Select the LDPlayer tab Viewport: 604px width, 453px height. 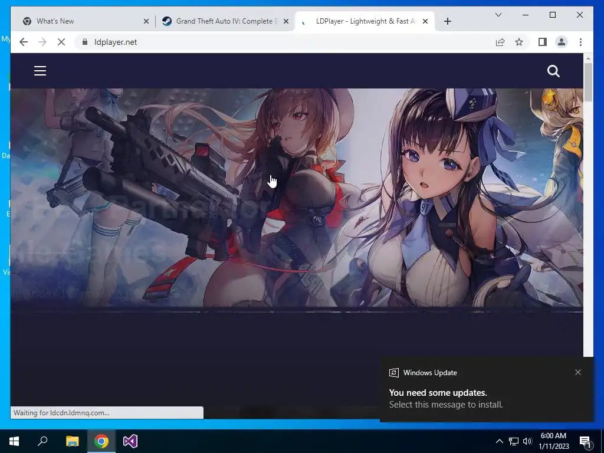(x=366, y=21)
